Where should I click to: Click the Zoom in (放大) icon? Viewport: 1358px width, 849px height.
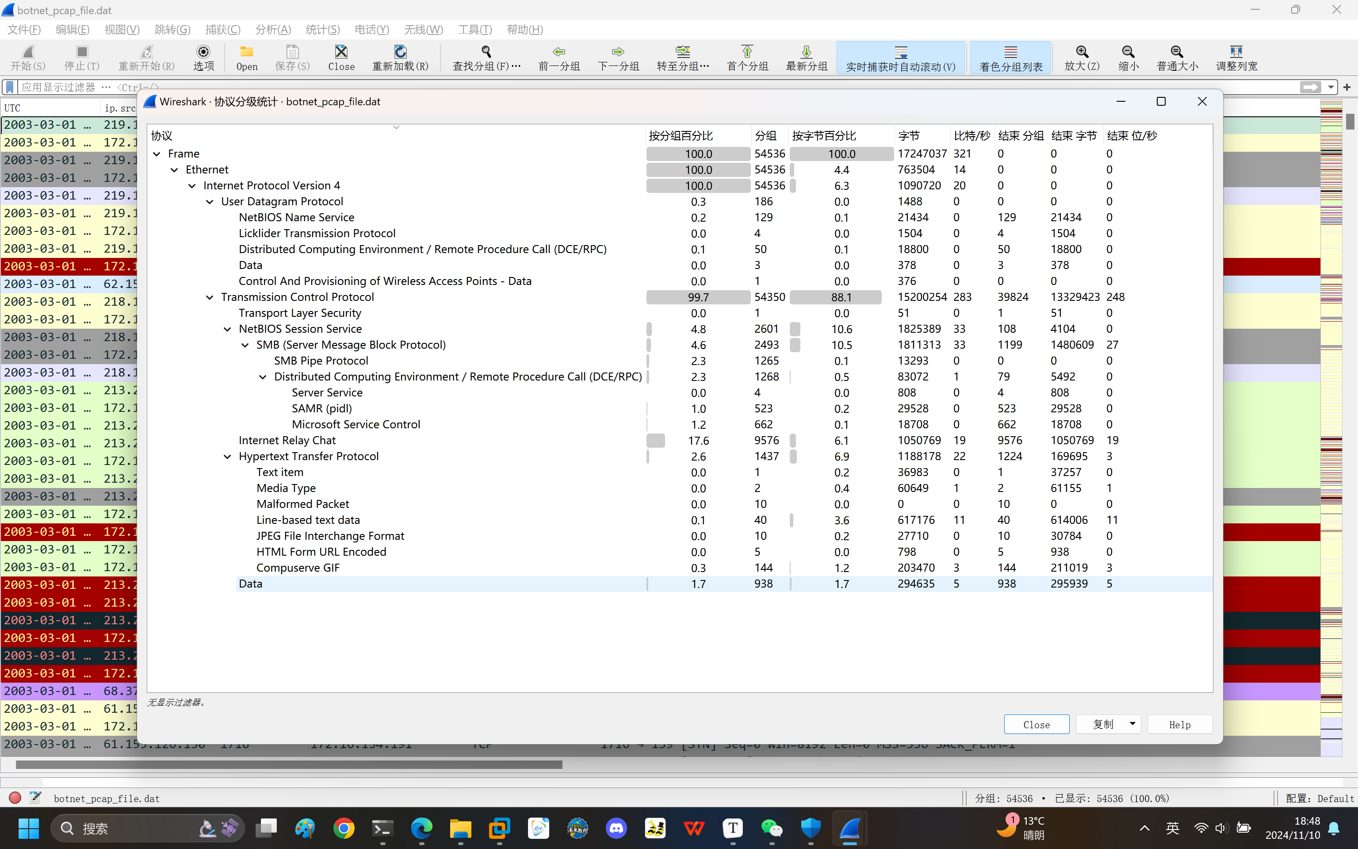click(x=1082, y=52)
